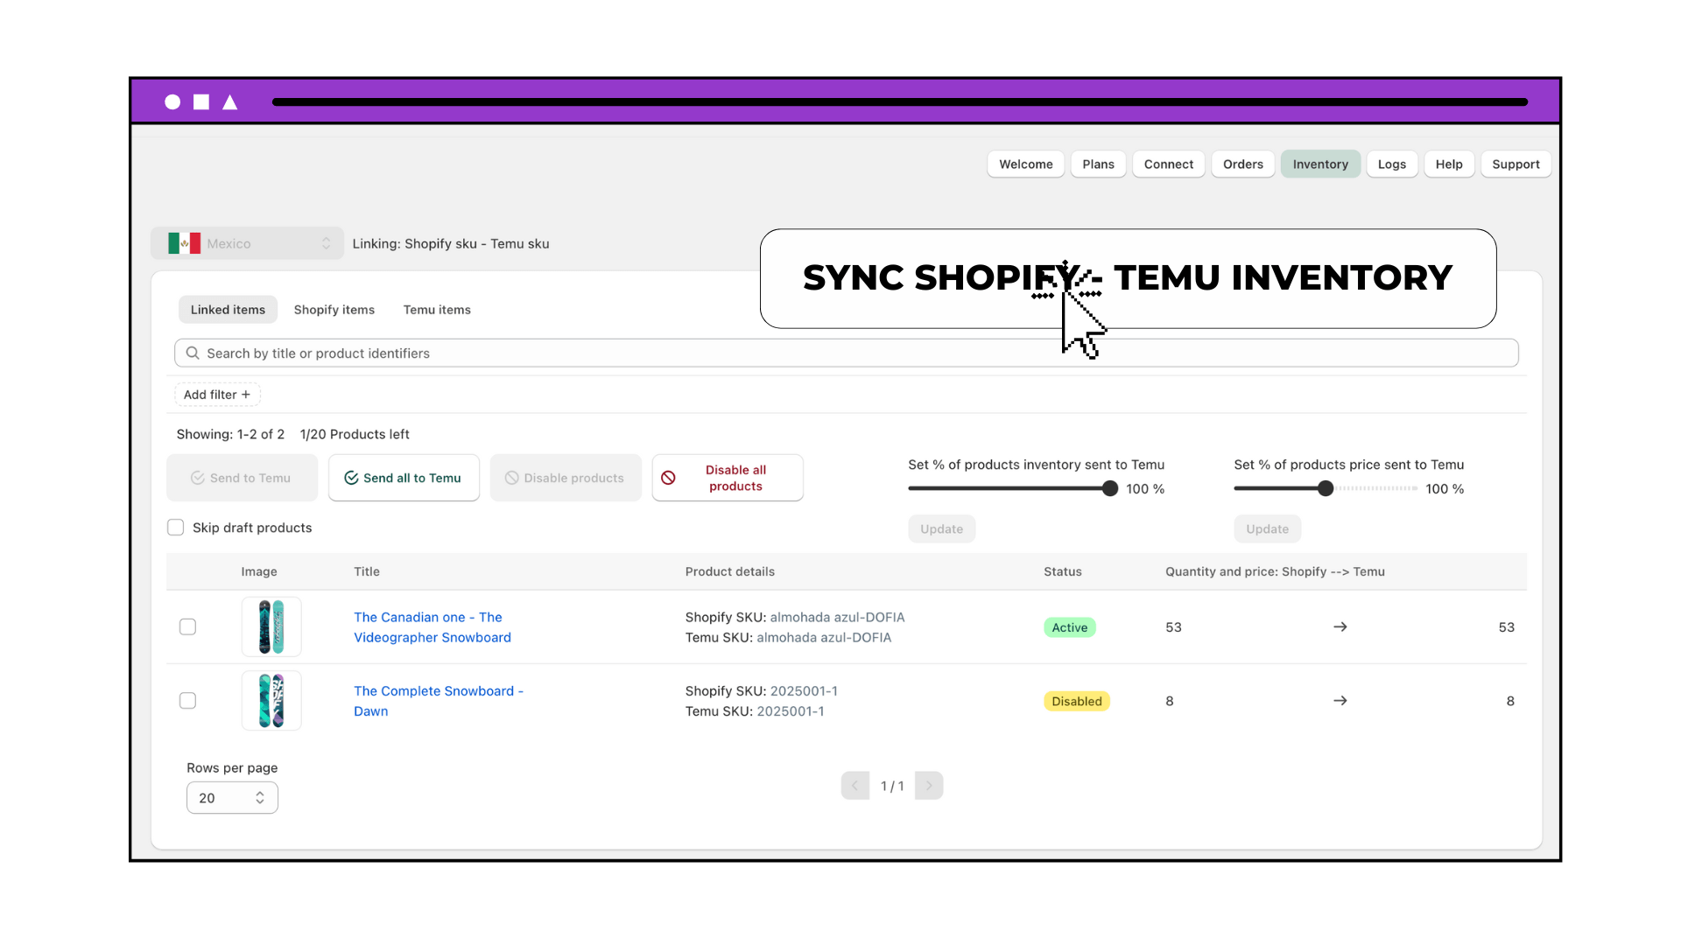Click the Disable products button

tap(566, 478)
